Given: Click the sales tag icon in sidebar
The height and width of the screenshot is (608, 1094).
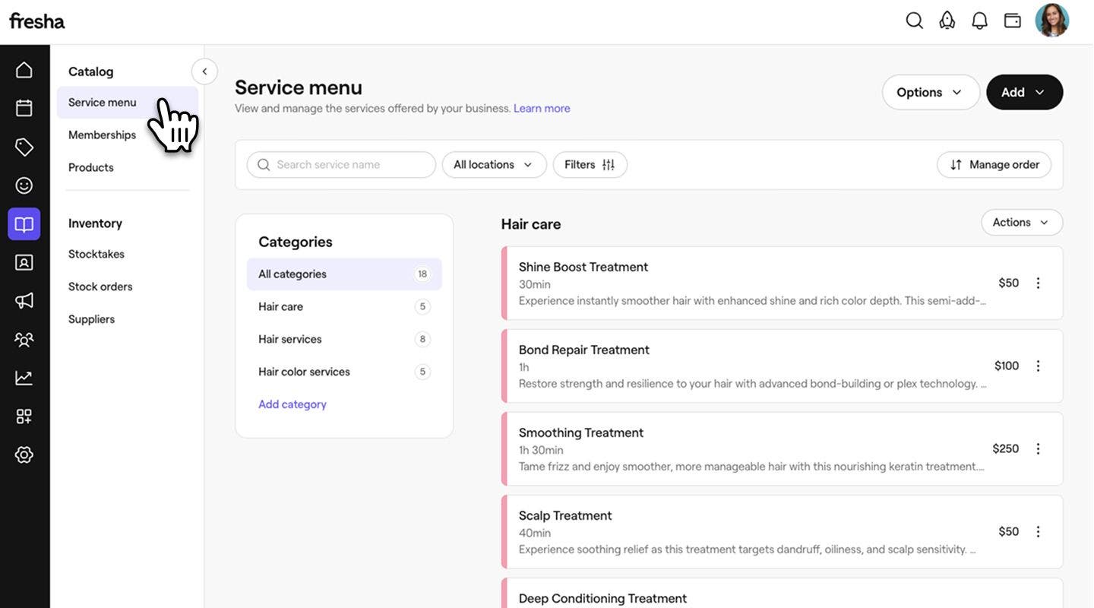Looking at the screenshot, I should [x=24, y=147].
